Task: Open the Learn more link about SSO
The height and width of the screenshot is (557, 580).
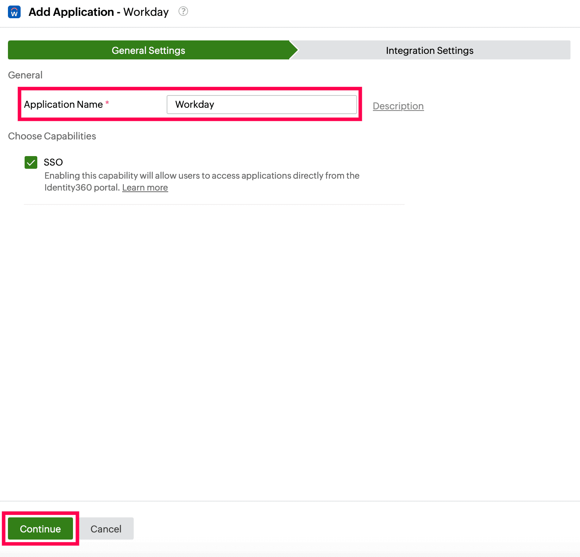Action: point(145,187)
